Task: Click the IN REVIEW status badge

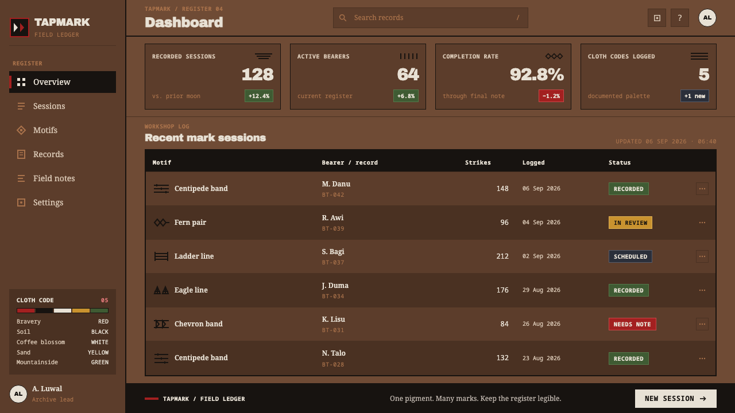Action: click(630, 223)
